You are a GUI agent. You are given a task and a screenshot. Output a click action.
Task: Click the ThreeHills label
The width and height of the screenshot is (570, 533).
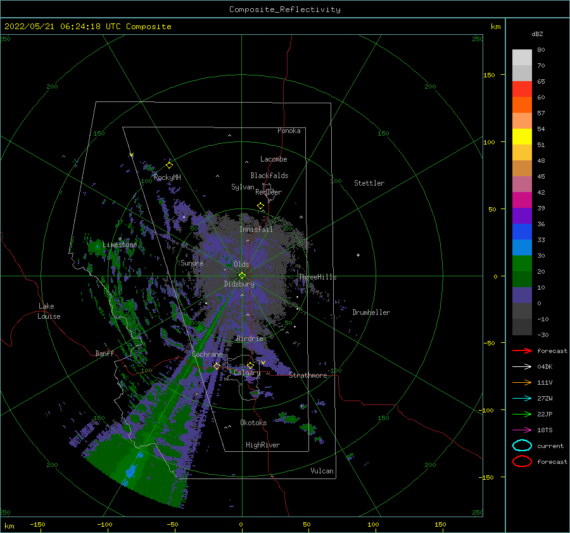click(x=318, y=277)
